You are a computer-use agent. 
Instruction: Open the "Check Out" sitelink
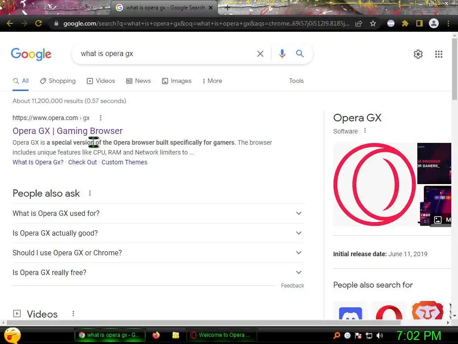(x=82, y=162)
